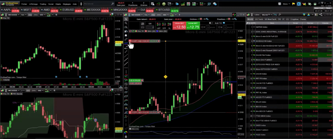This screenshot has width=333, height=139.
Task: Select the eraser tool in drawing toolbar
Action: 126,47
